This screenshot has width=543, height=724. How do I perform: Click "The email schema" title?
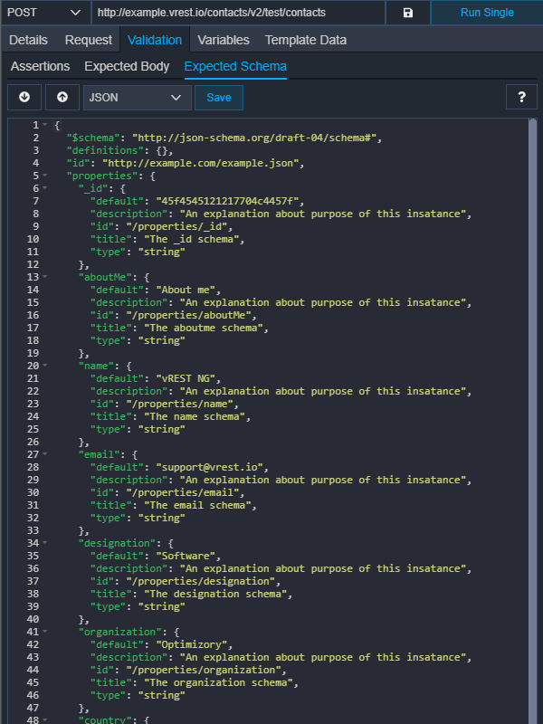197,505
